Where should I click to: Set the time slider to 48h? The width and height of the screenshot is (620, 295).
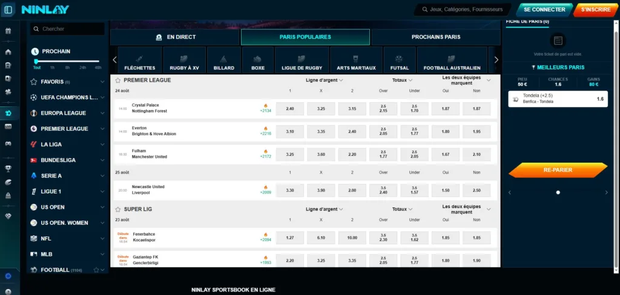pos(98,68)
